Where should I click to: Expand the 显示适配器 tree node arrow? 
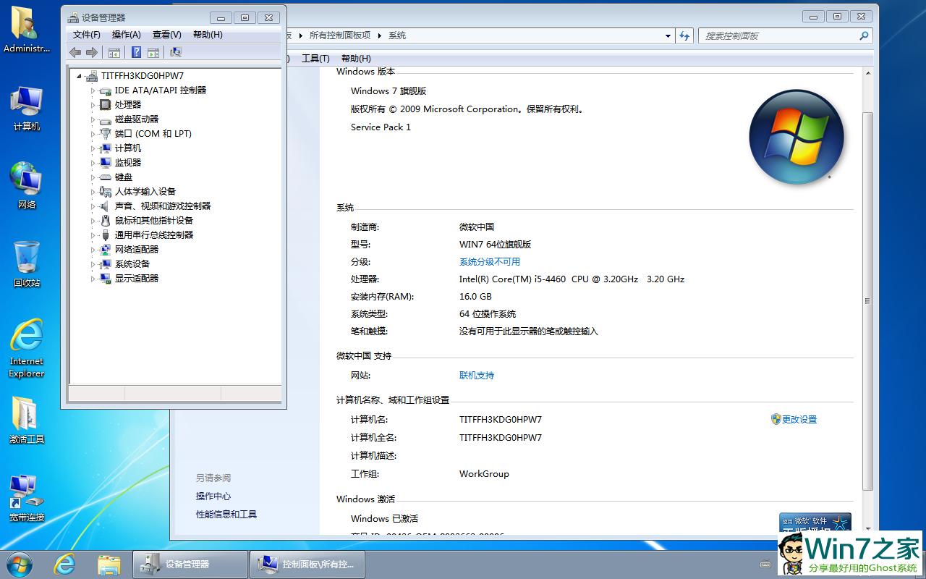click(93, 279)
